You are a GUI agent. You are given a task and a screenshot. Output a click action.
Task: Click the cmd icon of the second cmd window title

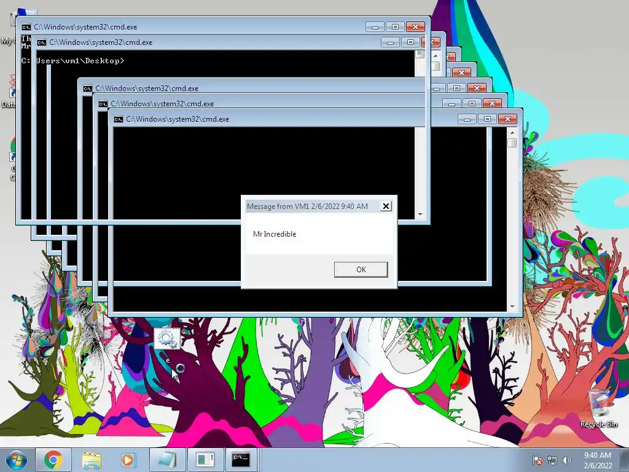[x=41, y=42]
